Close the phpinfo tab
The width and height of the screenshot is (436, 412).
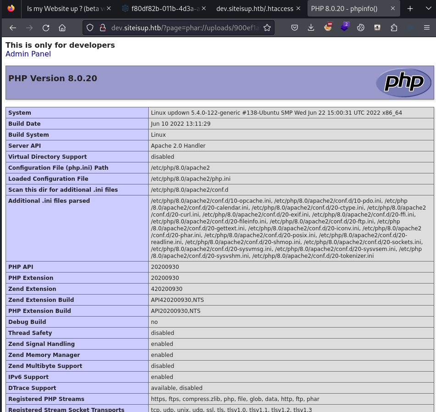click(x=393, y=8)
